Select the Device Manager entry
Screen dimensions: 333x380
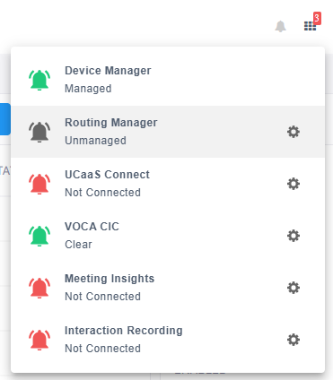click(168, 80)
